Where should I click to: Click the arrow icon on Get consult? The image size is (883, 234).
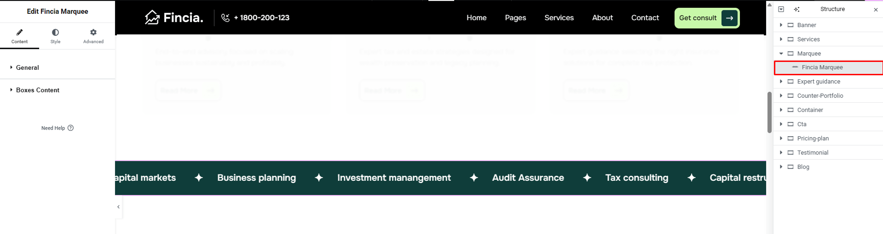(x=729, y=18)
